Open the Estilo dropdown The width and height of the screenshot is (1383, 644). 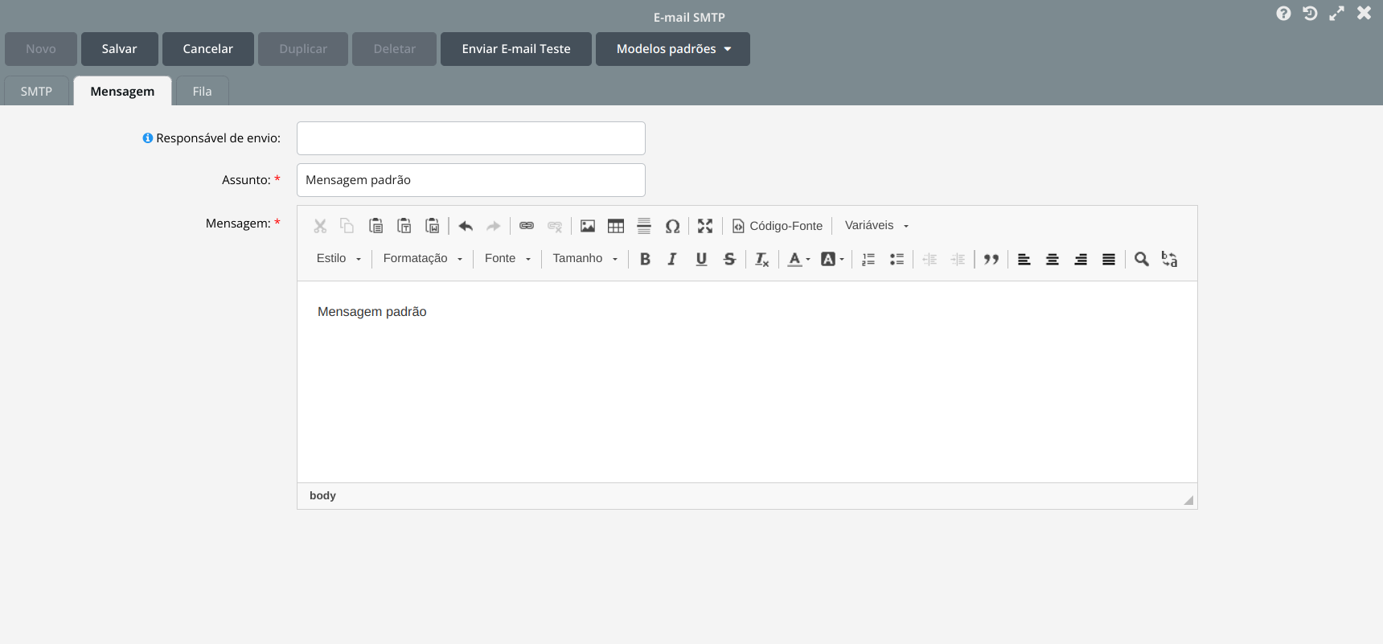click(x=339, y=258)
